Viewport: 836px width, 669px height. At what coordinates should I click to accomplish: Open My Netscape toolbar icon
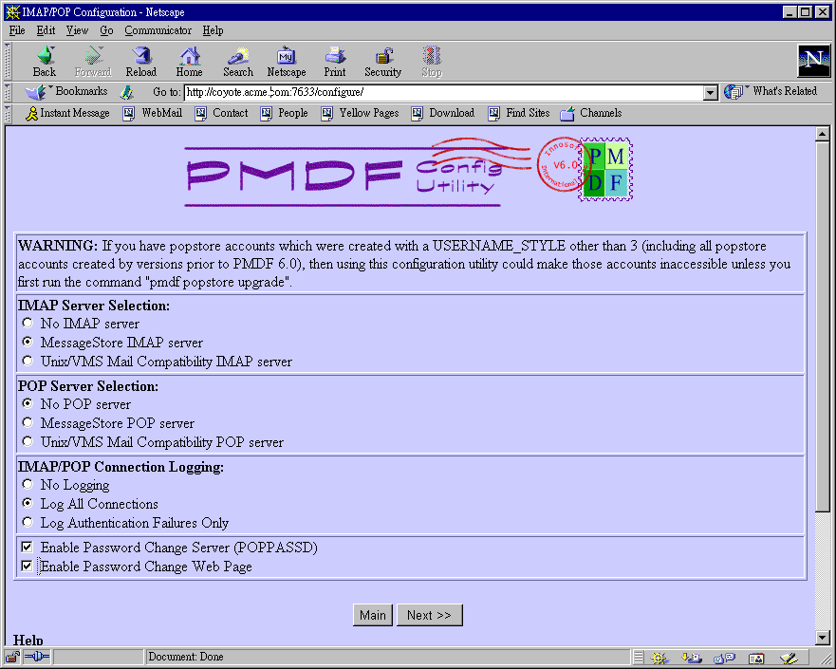coord(286,61)
